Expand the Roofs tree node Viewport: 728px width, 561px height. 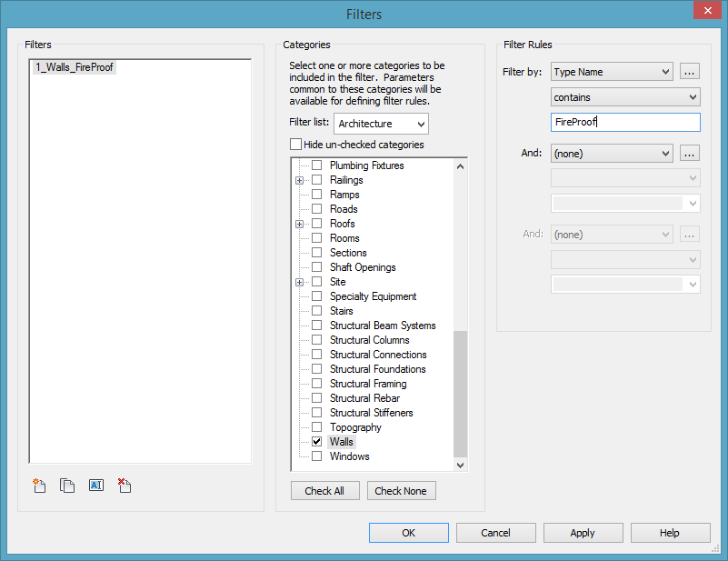tap(299, 224)
